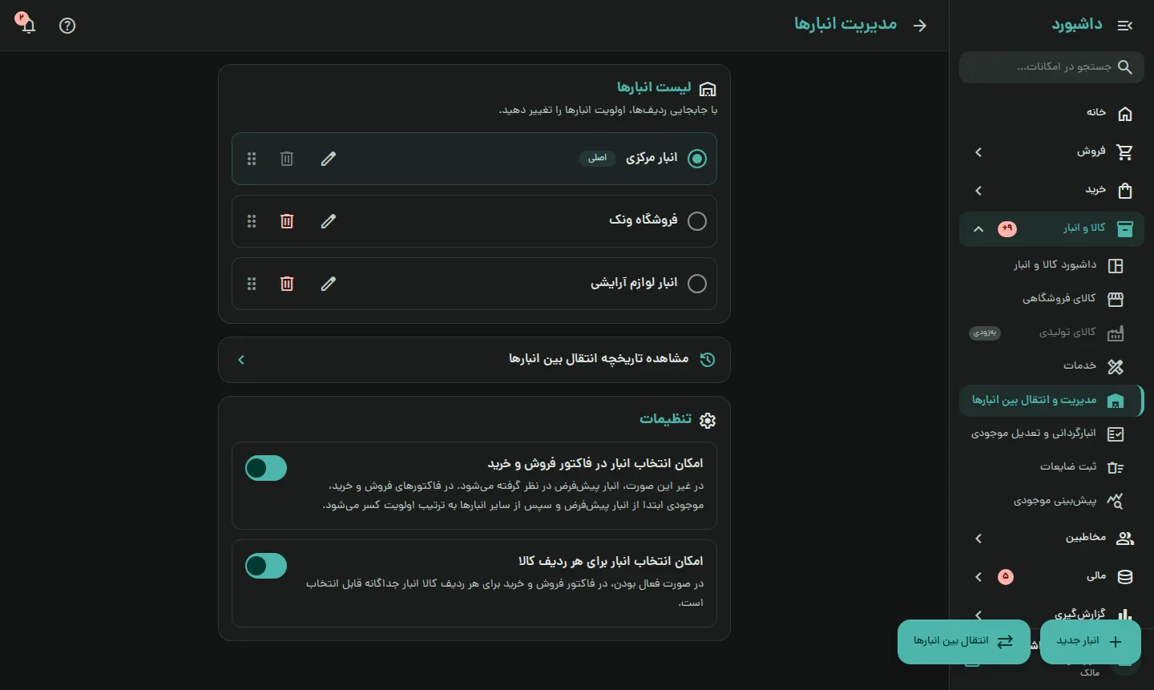
Task: Click the search magnifier icon in sidebar
Action: 1125,67
